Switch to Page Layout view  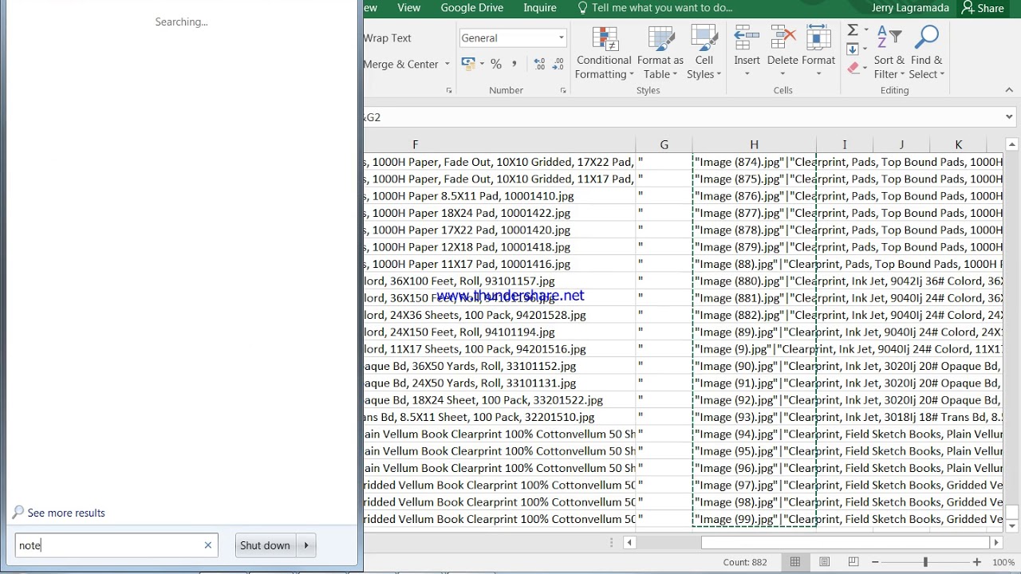[825, 562]
